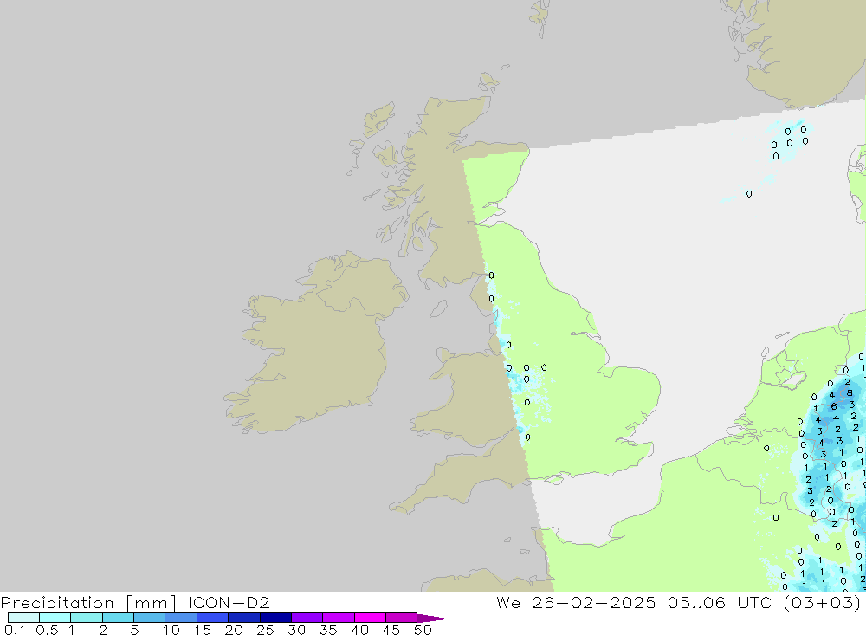
Task: Click the legend label '0.1'
Action: point(15,630)
